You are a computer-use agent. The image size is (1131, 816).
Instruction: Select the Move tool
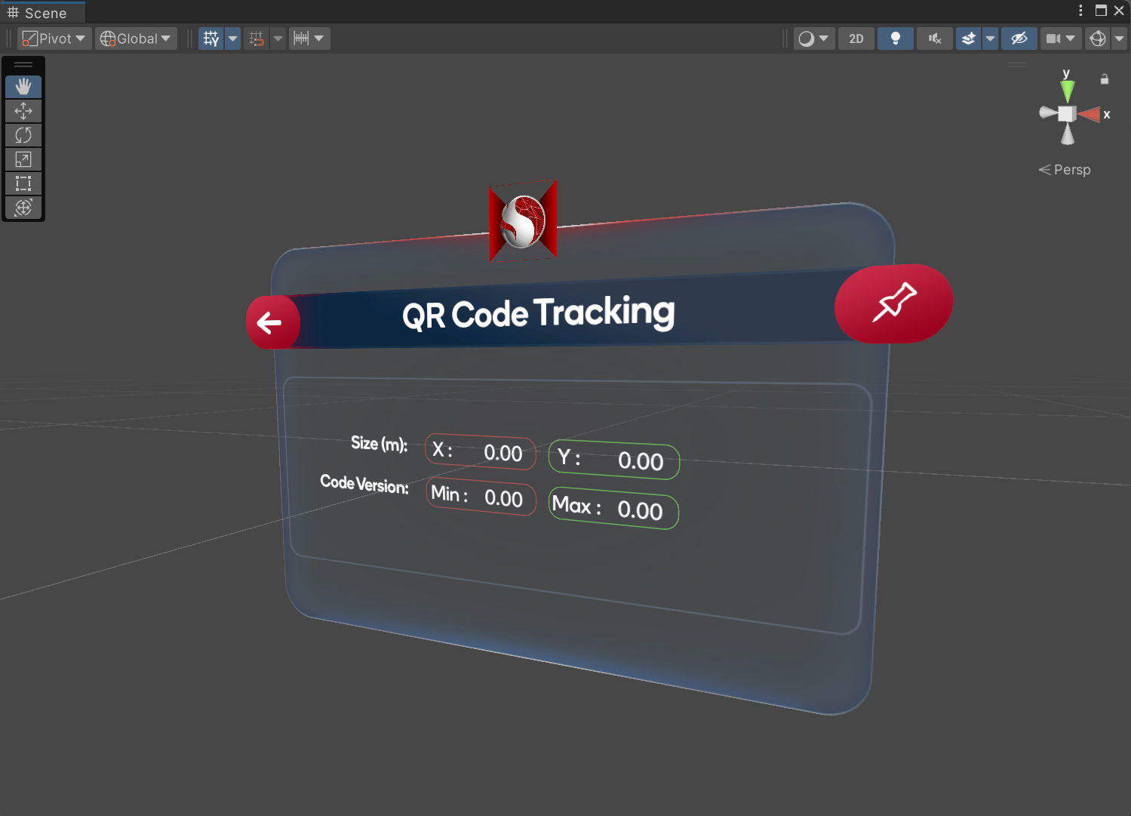23,111
